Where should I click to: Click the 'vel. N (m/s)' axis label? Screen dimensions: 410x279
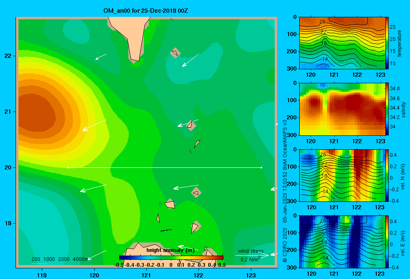click(403, 177)
